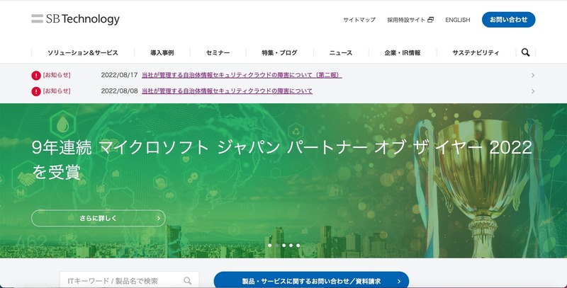
Task: Click the さらに詳しく button on the banner
Action: pos(98,218)
